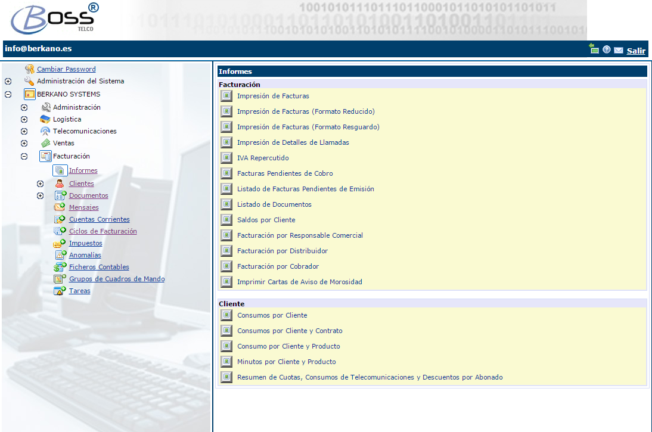The image size is (652, 432).
Task: Click the Salir logout link
Action: pos(636,51)
